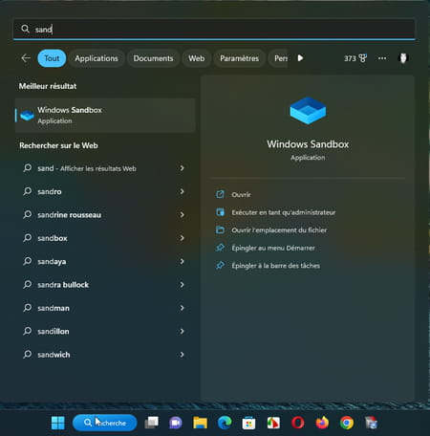Choose Épingler au menu Démarrer
The height and width of the screenshot is (436, 430).
point(273,248)
